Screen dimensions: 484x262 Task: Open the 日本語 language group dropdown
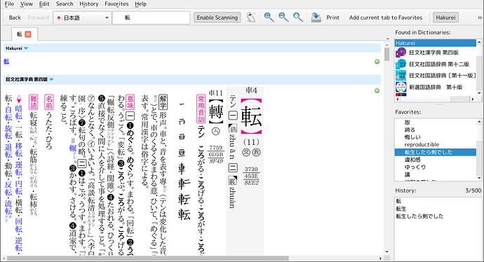pyautogui.click(x=82, y=18)
